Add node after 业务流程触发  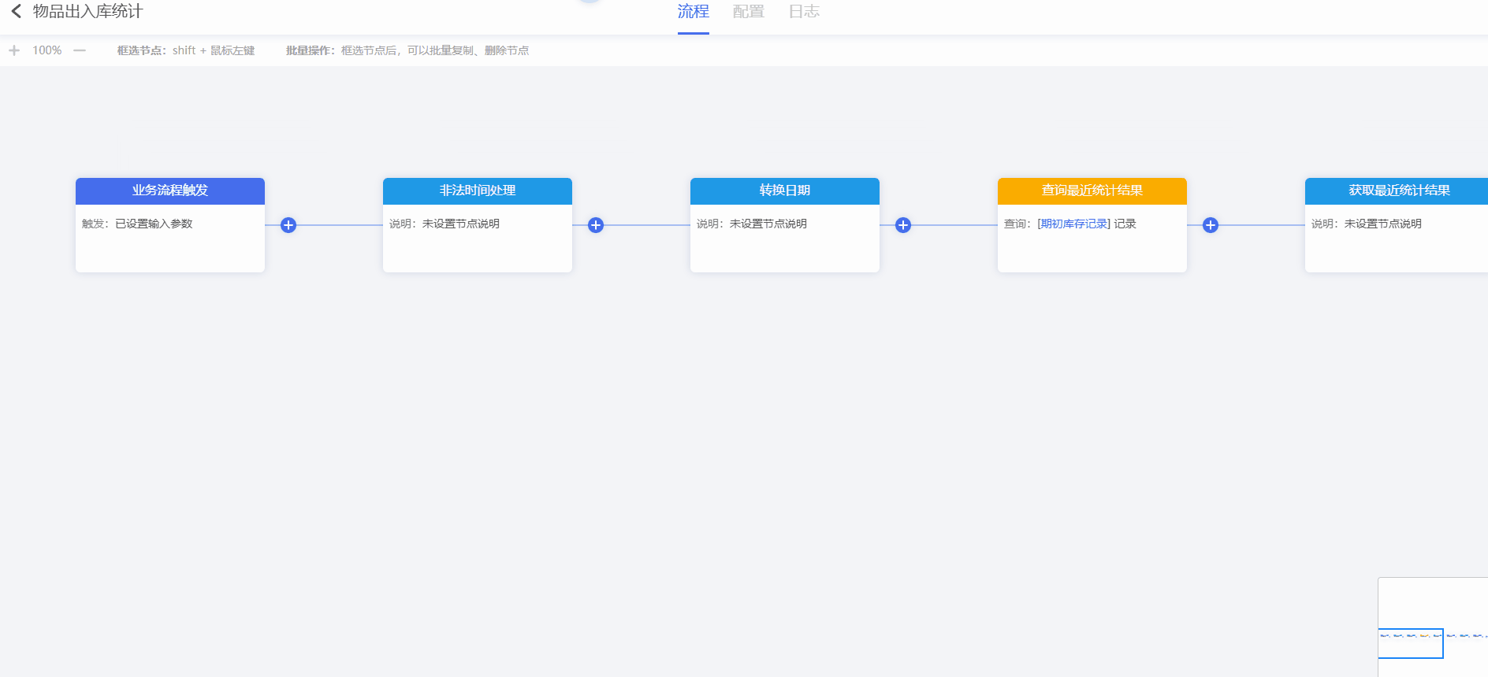click(x=288, y=225)
